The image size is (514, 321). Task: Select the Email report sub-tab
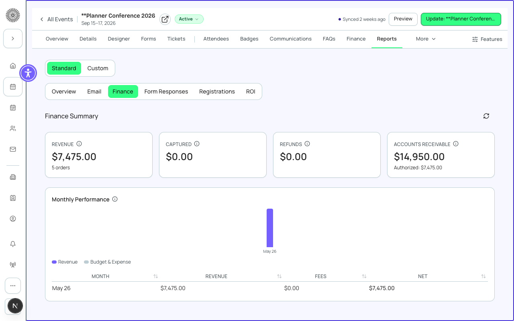tap(94, 91)
